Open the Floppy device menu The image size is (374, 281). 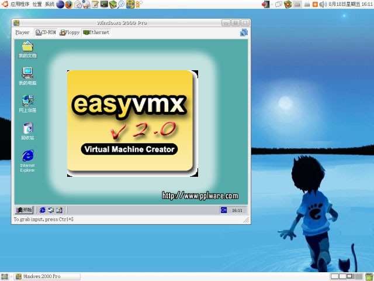[x=70, y=32]
